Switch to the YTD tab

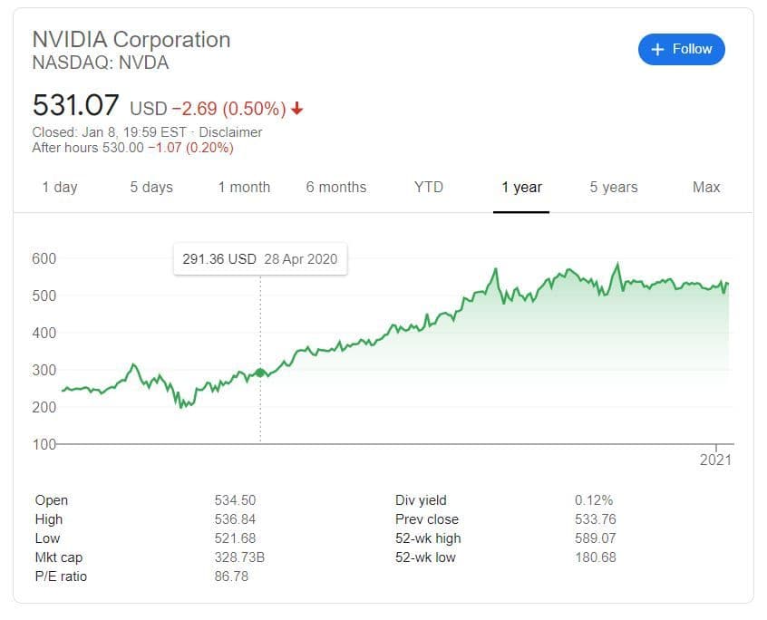point(429,188)
